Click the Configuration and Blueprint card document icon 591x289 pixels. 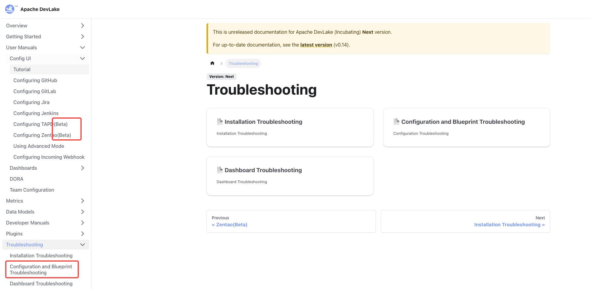click(x=396, y=122)
